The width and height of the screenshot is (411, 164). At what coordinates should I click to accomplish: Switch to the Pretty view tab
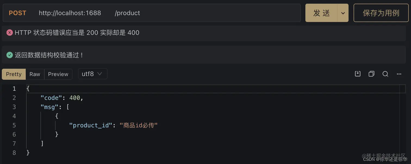click(14, 74)
